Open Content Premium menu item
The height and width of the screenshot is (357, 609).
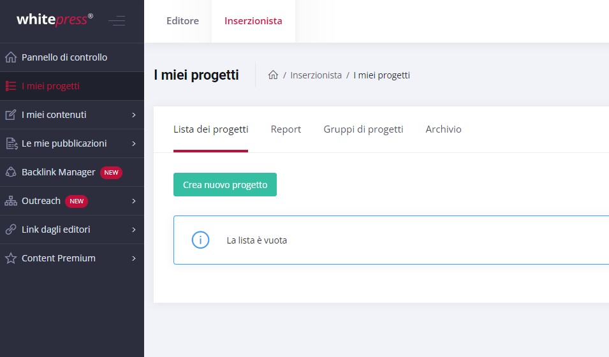pos(72,258)
